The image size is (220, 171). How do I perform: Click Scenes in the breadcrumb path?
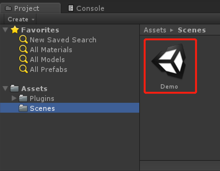pyautogui.click(x=192, y=30)
